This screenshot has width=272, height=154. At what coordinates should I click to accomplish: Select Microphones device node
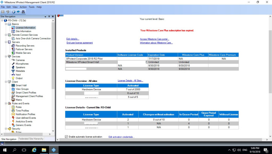click(22, 64)
